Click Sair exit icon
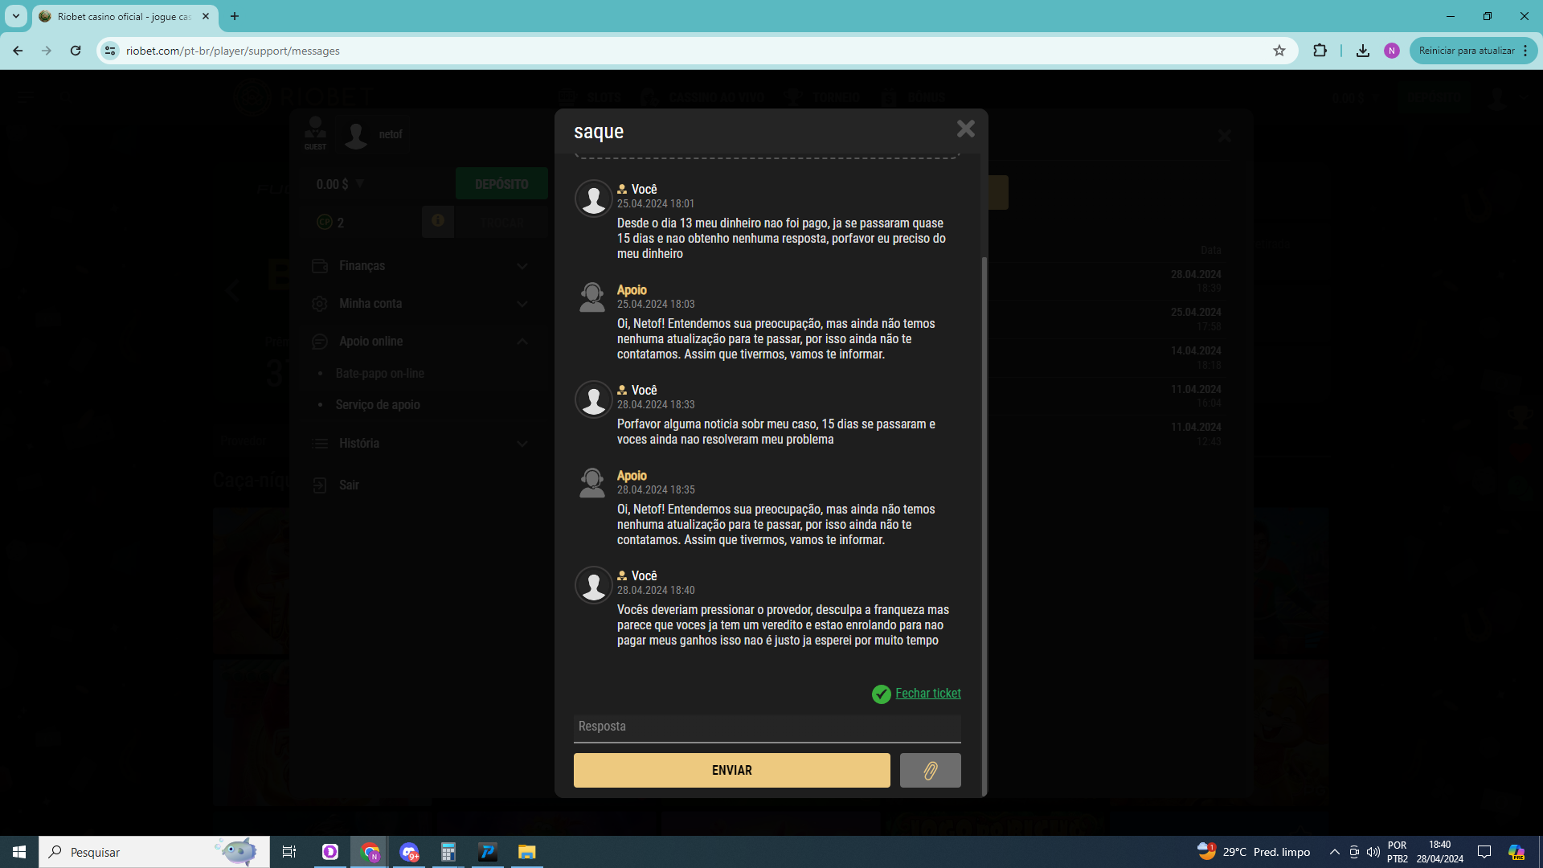The width and height of the screenshot is (1543, 868). coord(320,485)
